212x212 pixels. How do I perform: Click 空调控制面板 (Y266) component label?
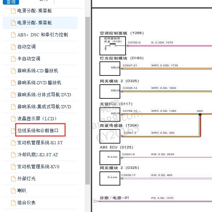122,33
